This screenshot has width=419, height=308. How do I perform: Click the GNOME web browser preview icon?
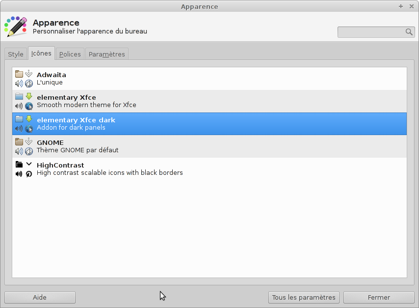[x=29, y=151]
